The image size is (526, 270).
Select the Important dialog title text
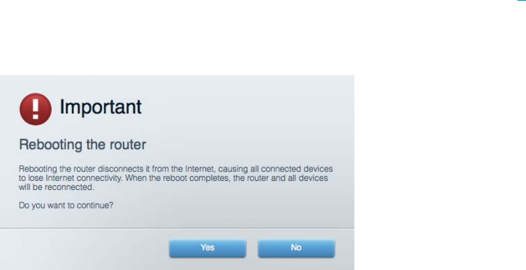coord(101,108)
